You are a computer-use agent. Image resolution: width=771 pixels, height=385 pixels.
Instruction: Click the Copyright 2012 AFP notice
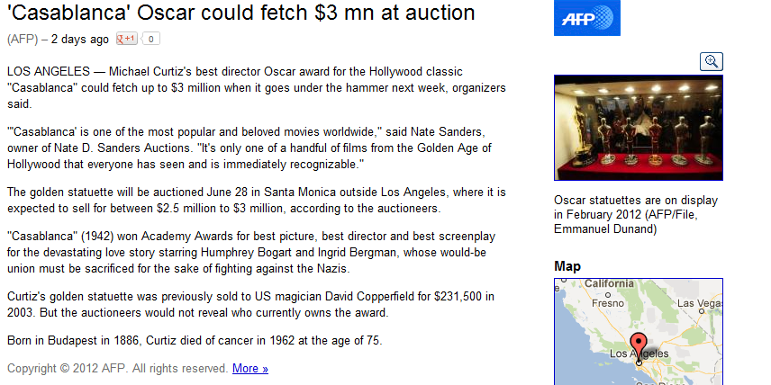coord(117,368)
